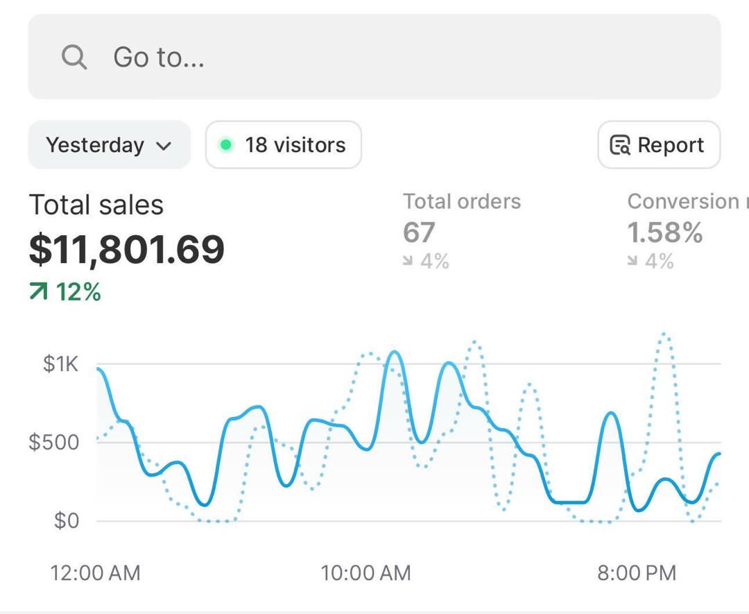Click the $11,801.69 sales amount
Viewport: 749px width, 614px height.
[x=127, y=250]
